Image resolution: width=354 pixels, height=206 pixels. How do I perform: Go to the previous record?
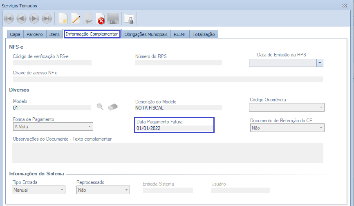click(21, 18)
